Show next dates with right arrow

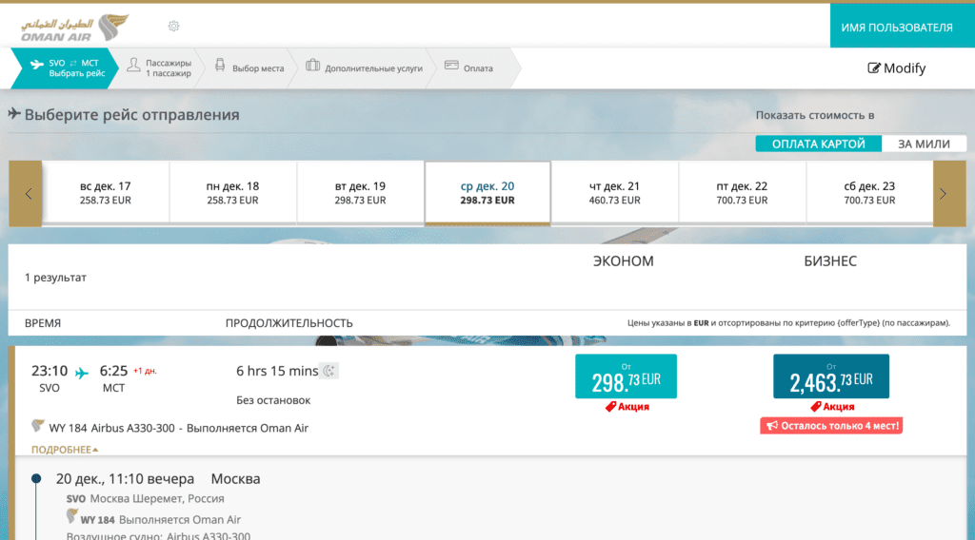(949, 194)
